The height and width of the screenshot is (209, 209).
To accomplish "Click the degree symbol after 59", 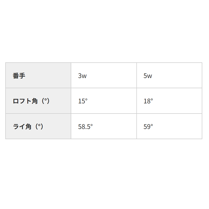I will click(x=152, y=125).
